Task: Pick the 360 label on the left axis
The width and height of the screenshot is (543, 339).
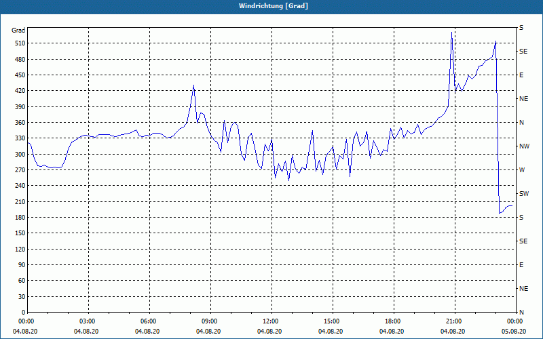Action: pos(20,123)
